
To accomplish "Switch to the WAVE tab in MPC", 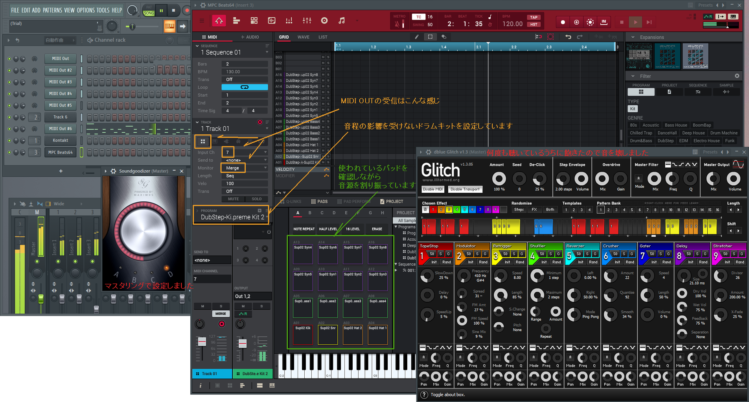I will point(303,37).
